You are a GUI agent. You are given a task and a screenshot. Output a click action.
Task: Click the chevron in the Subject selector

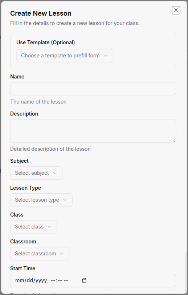[x=55, y=173]
